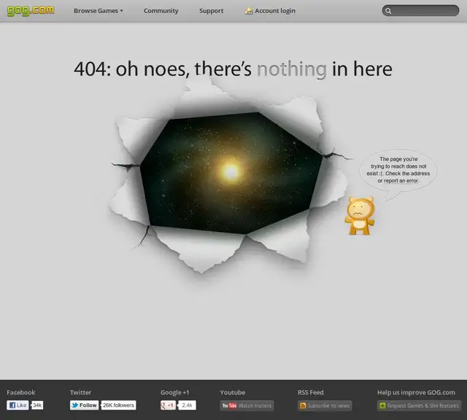
Task: Click the Youtube footer heading
Action: 233,392
